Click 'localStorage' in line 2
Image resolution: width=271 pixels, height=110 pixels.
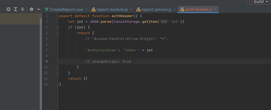click(127, 22)
